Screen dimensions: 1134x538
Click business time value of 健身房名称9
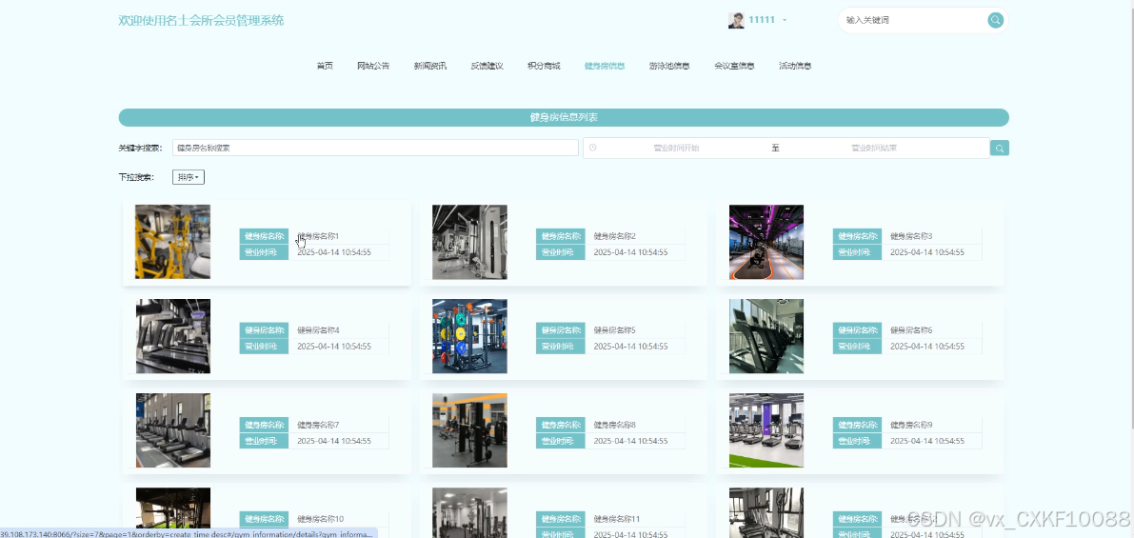coord(927,441)
